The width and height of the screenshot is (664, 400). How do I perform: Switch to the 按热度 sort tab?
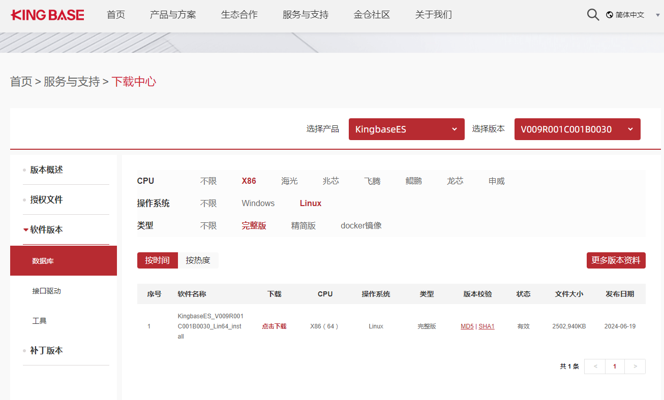click(198, 260)
